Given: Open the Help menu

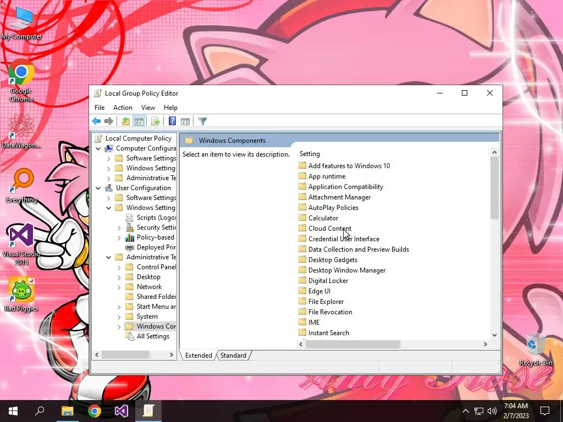Looking at the screenshot, I should coord(170,108).
